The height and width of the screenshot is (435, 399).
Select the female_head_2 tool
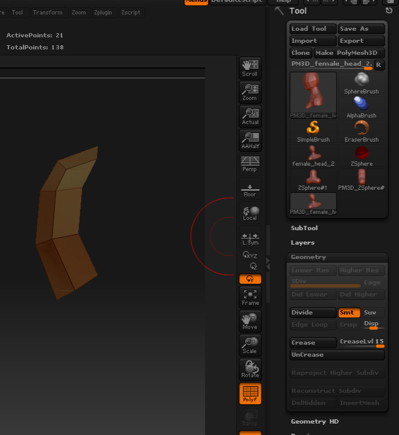[x=313, y=155]
